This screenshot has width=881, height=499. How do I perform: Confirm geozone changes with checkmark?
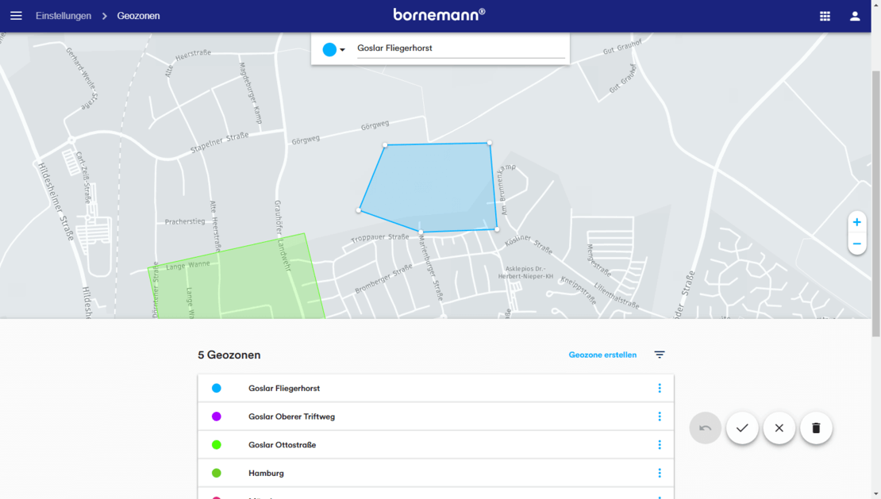pos(742,428)
